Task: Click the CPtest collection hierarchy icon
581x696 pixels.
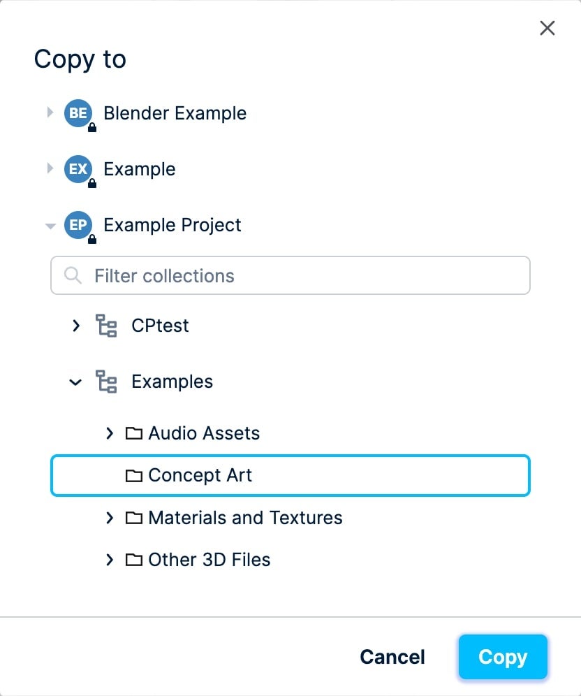Action: pyautogui.click(x=106, y=326)
